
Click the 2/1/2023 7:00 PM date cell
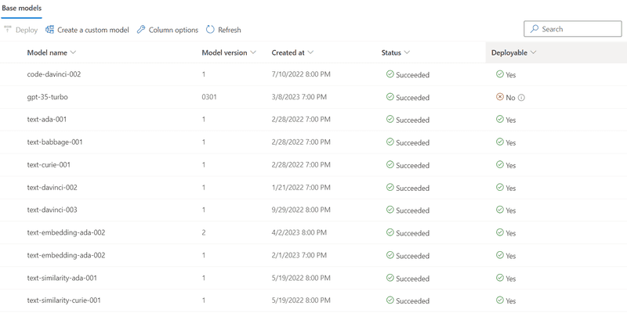tap(299, 255)
